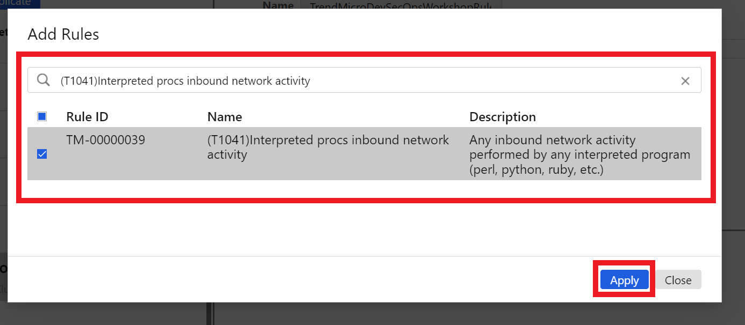Click the rule description about interpreted programs
Screen dimensions: 745x325
coord(579,154)
